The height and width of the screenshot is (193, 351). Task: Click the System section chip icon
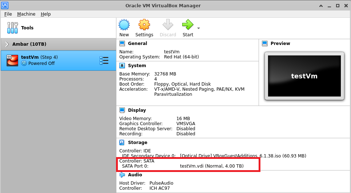point(122,65)
